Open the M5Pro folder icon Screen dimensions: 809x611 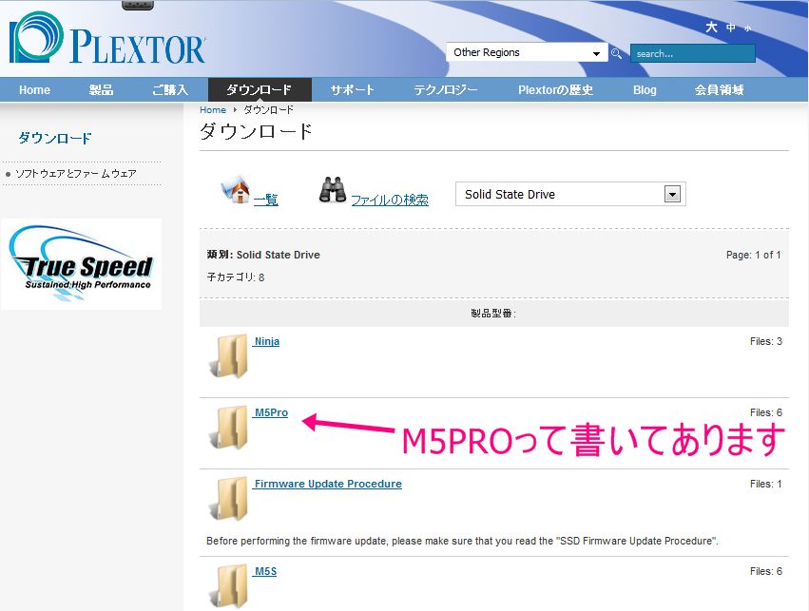[x=229, y=428]
